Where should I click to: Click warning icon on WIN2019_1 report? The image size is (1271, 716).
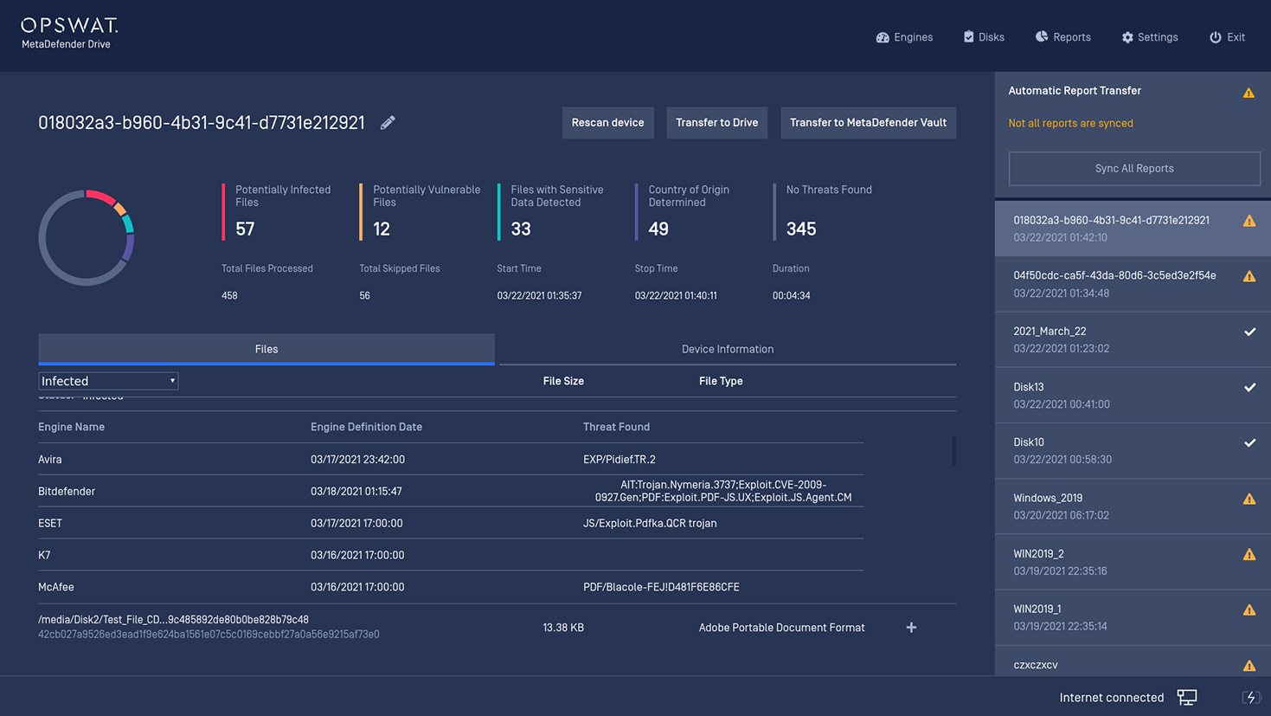tap(1249, 610)
